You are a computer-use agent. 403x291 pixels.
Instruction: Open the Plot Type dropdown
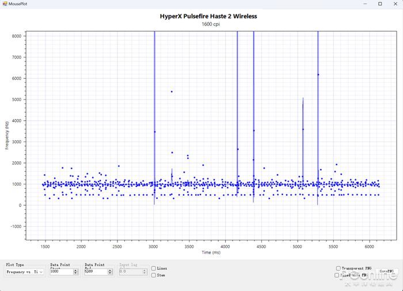pyautogui.click(x=25, y=272)
